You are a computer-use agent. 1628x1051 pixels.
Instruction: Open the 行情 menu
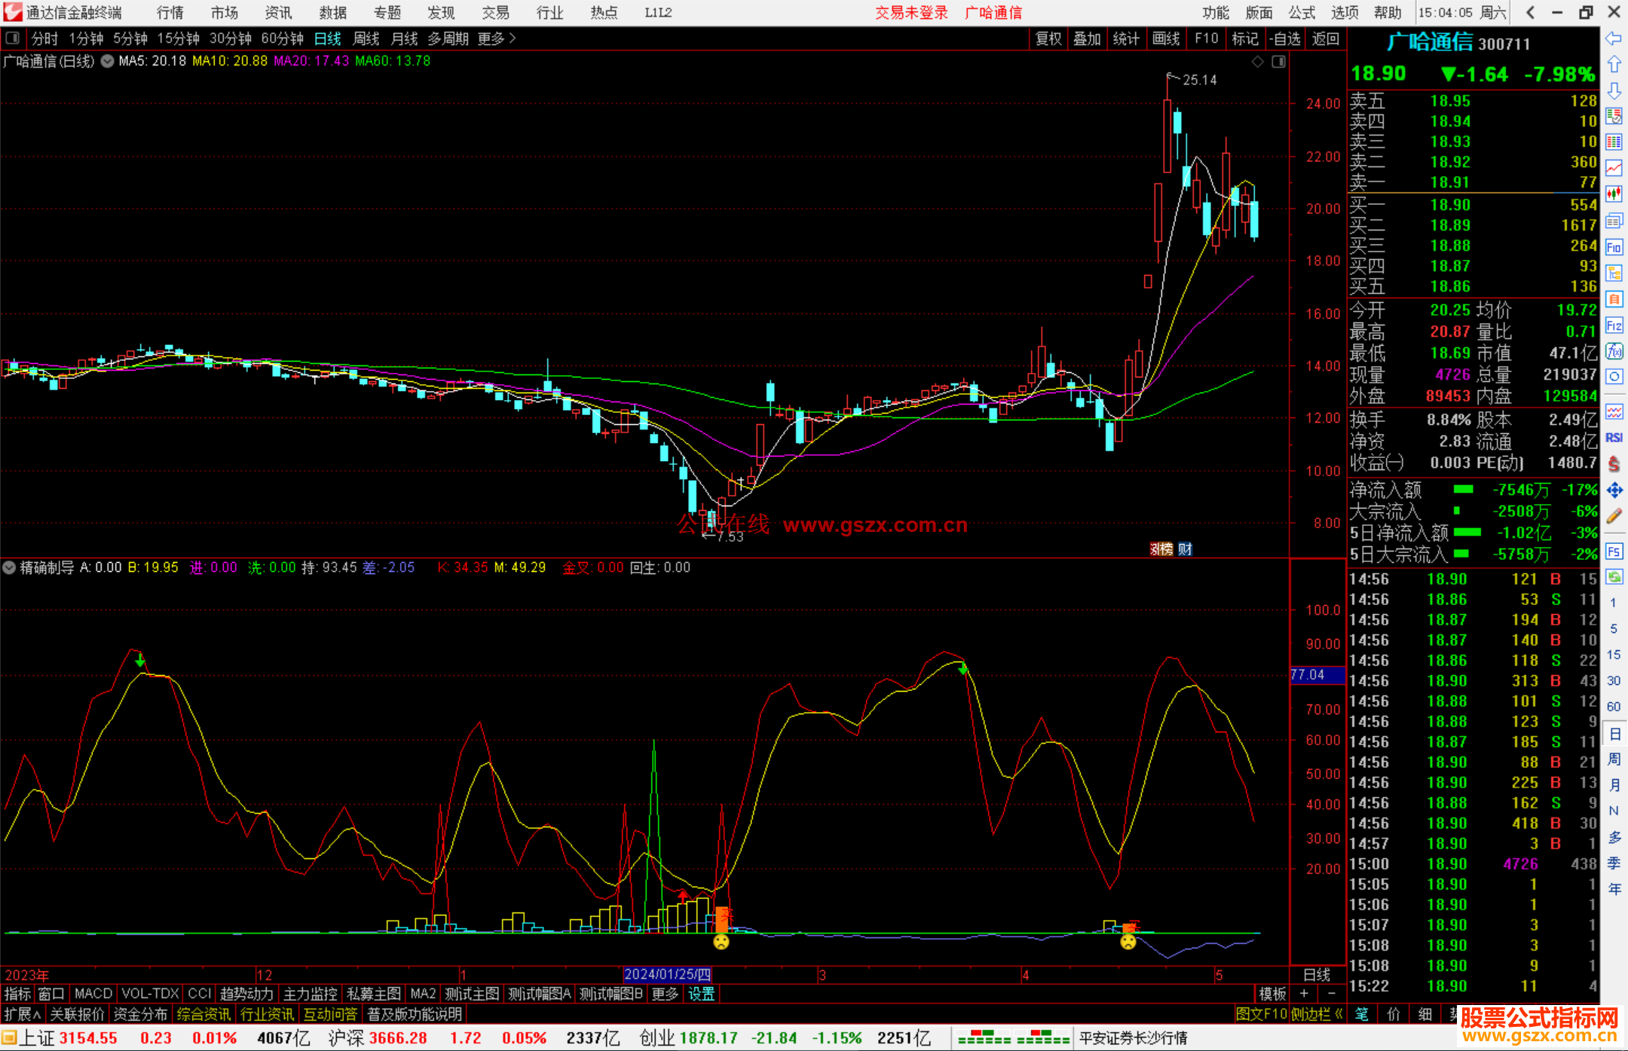coord(170,13)
